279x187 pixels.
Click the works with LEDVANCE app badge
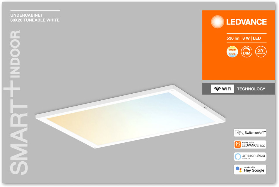[250, 144]
